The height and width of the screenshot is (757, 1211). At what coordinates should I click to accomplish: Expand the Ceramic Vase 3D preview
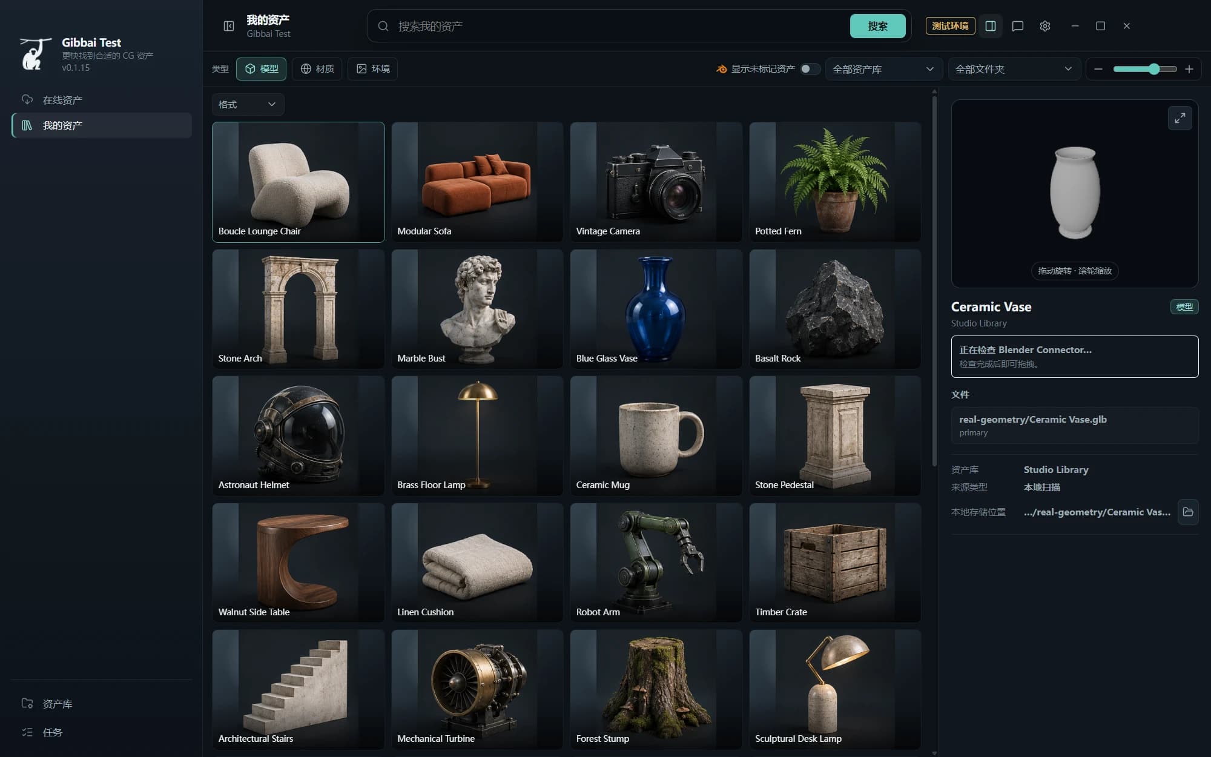(x=1180, y=118)
